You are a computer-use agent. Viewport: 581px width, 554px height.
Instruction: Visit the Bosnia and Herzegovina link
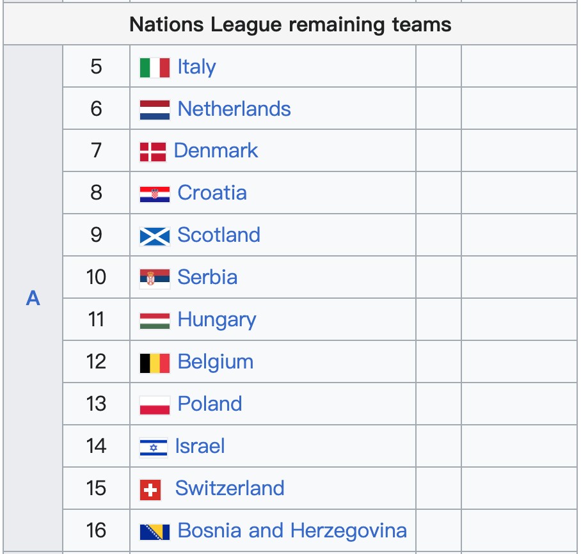tap(292, 531)
